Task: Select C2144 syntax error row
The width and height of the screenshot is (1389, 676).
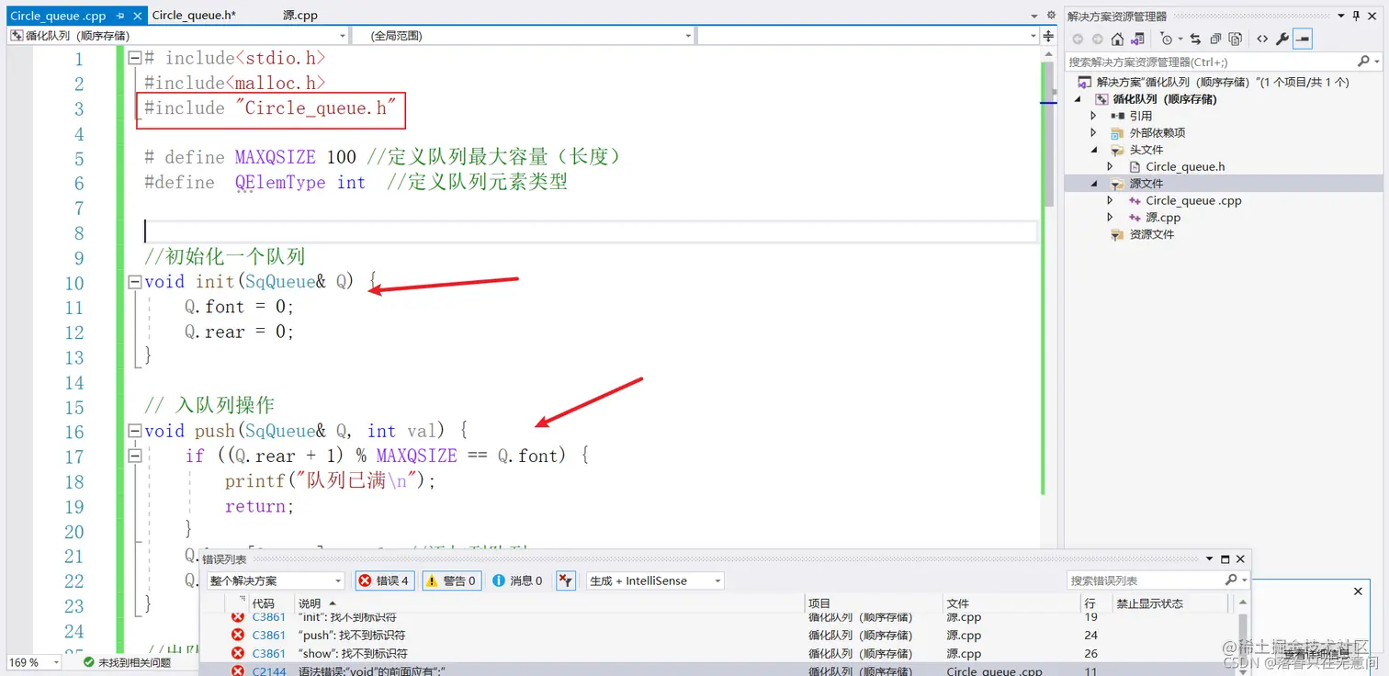Action: (x=719, y=670)
